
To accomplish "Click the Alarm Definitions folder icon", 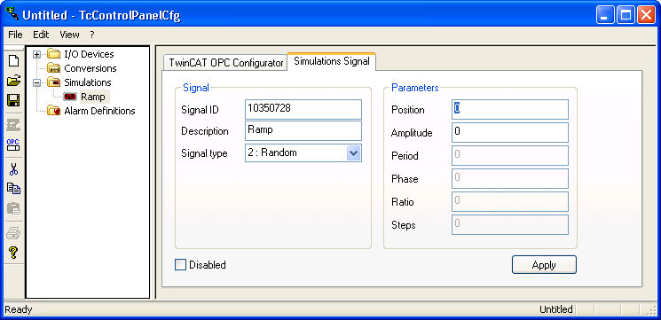I will (x=53, y=111).
